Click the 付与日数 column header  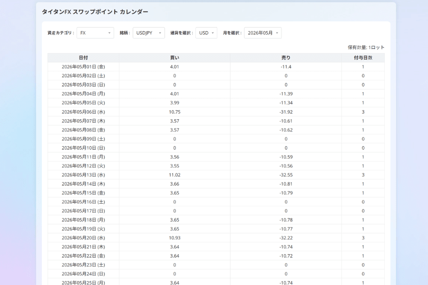point(363,57)
